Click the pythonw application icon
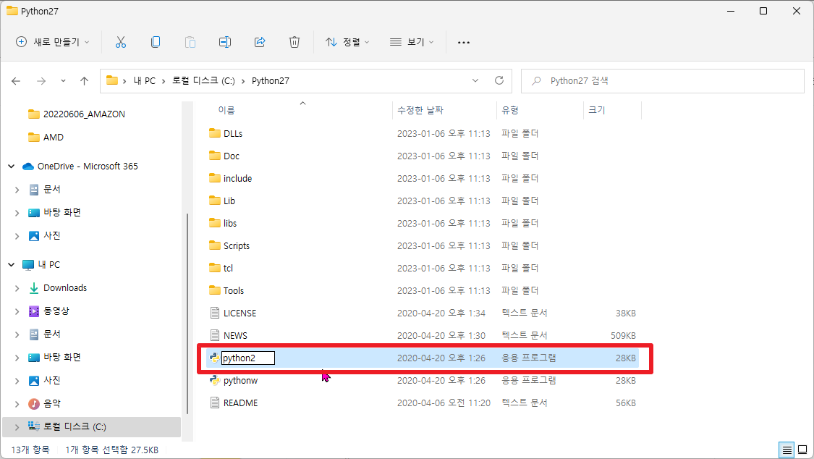The height and width of the screenshot is (459, 814). coord(214,380)
